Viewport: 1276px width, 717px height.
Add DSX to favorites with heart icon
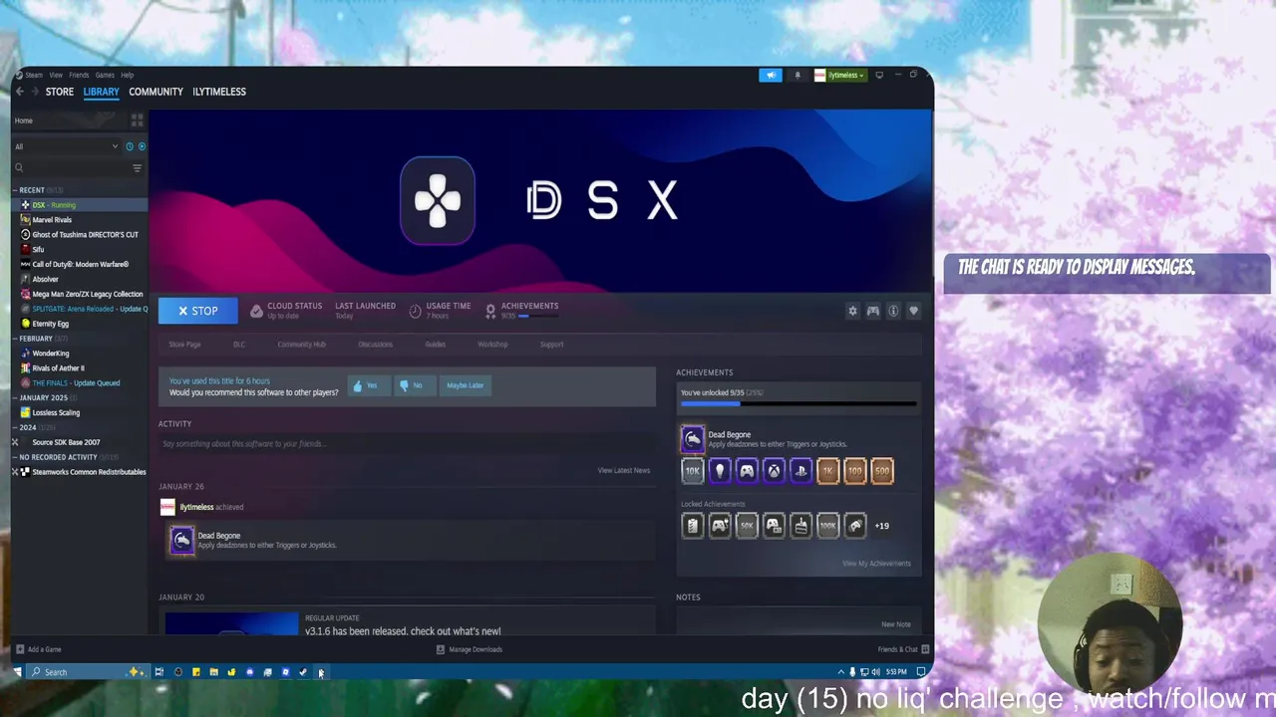coord(913,311)
